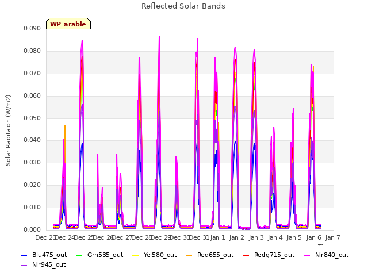
Task: Click the purple Nir945_out legend swatch
Action: (24, 266)
